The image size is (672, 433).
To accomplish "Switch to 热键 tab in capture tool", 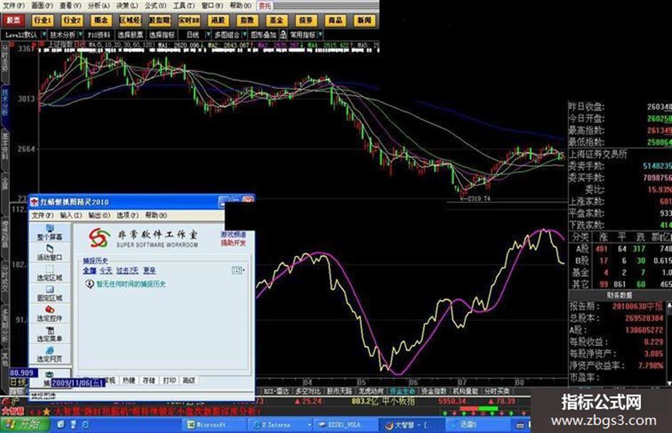I will point(129,380).
